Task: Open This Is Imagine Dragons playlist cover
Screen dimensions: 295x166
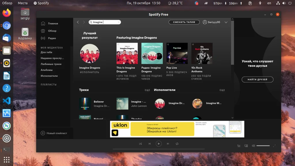Action: click(127, 53)
